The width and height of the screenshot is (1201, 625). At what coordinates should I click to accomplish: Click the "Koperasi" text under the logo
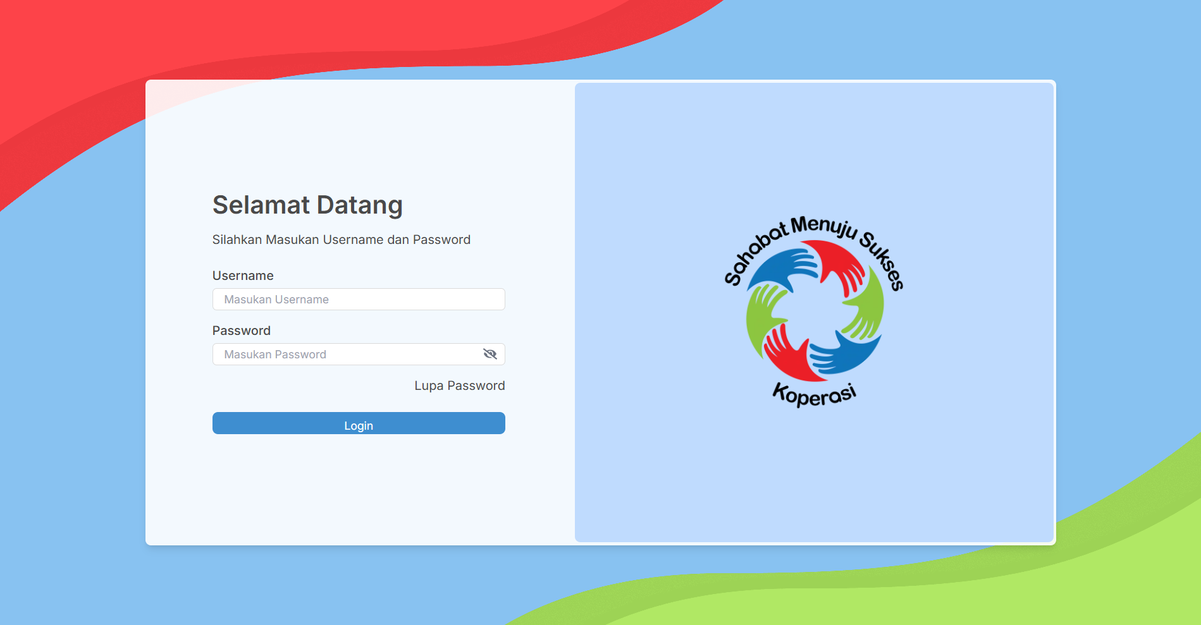(x=814, y=394)
